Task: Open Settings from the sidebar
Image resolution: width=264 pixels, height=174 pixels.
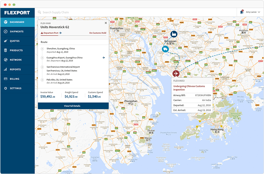Action: 17,88
